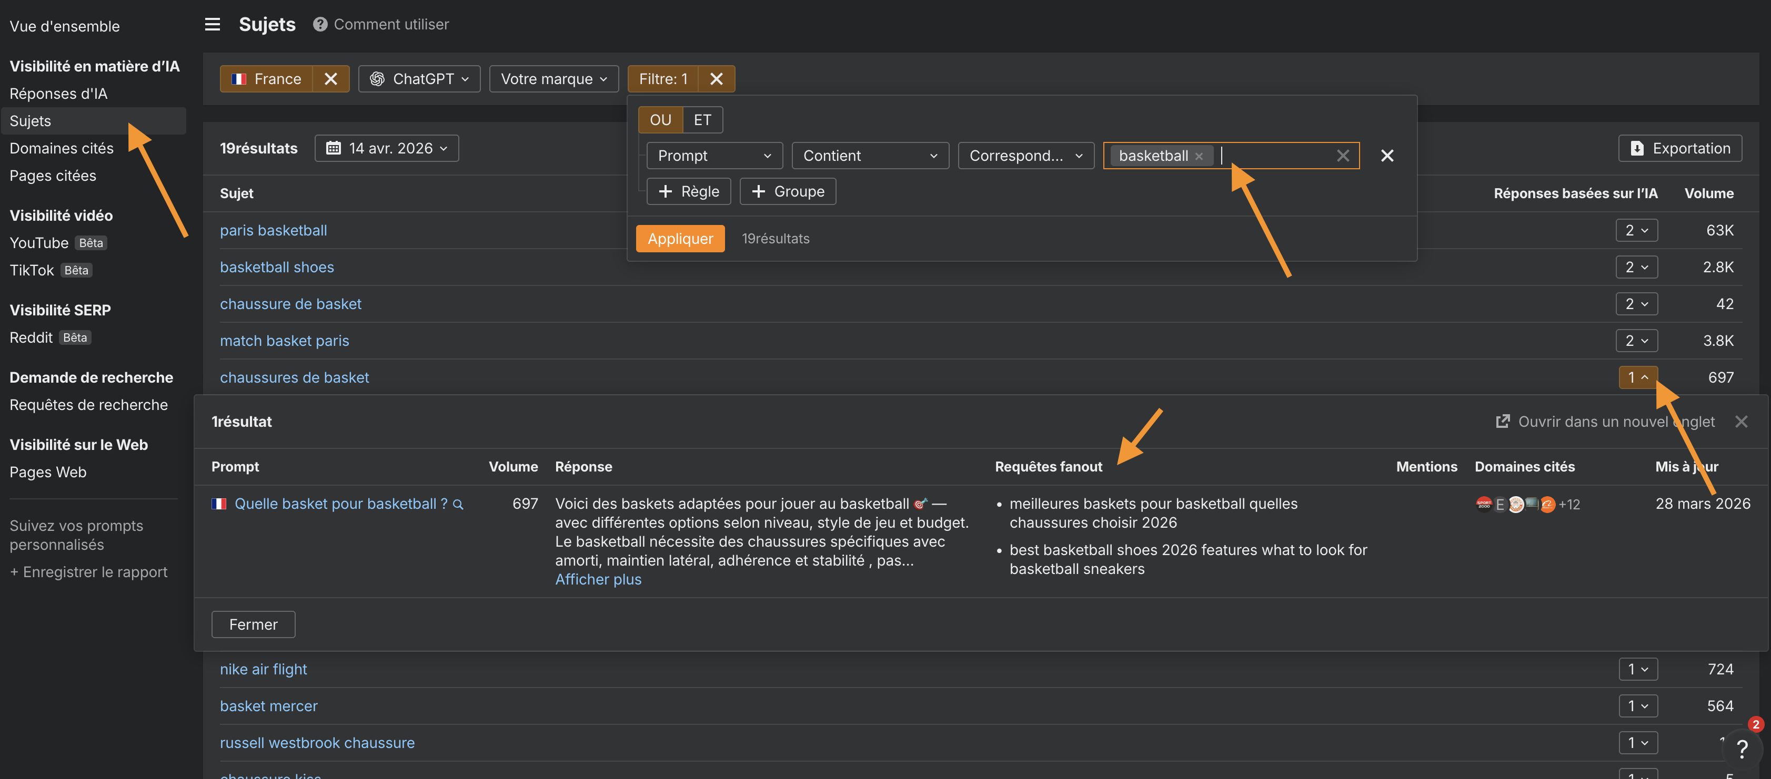Expand the 14 avr. 2026 date picker
Screen dimensions: 1771x779
click(387, 148)
